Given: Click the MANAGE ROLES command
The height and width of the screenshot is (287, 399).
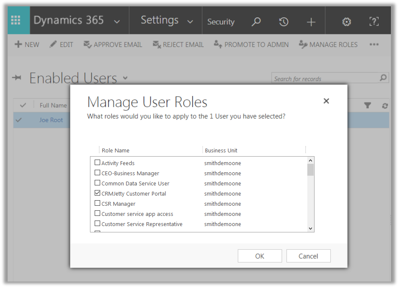Looking at the screenshot, I should coord(328,44).
